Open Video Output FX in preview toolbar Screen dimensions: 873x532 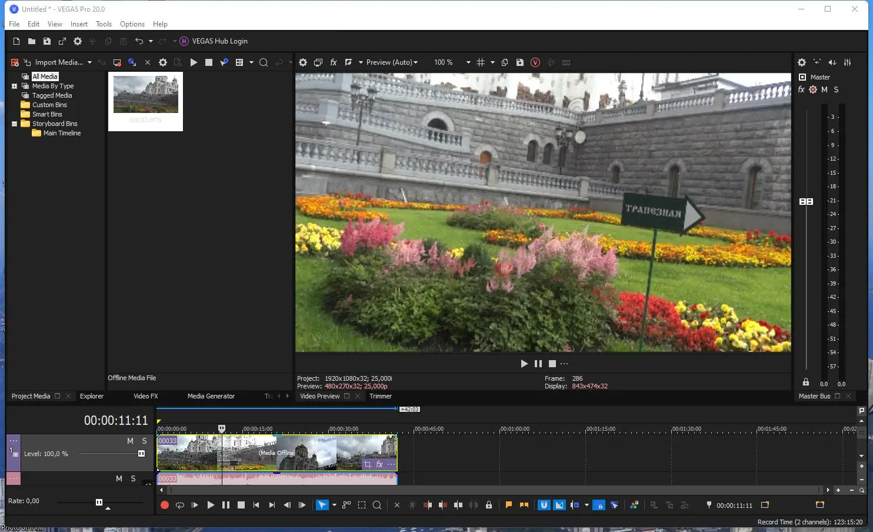point(334,62)
